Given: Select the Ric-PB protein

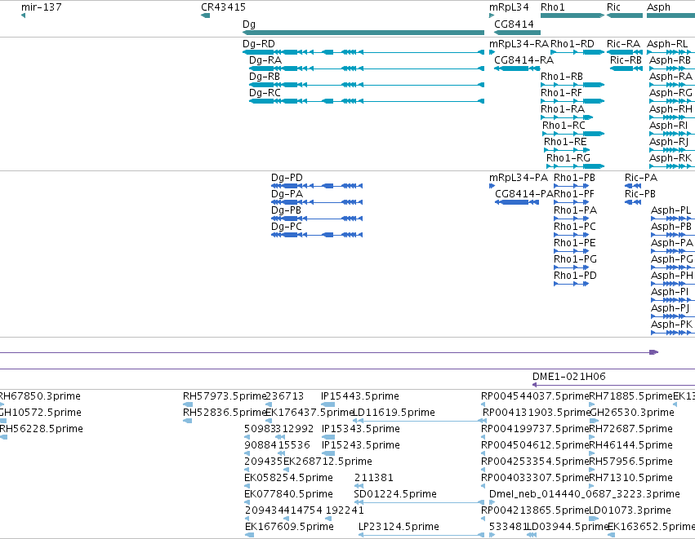Looking at the screenshot, I should (x=633, y=202).
